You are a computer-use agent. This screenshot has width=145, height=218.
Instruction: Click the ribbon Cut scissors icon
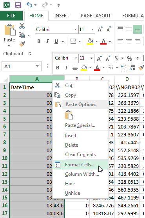(22, 26)
